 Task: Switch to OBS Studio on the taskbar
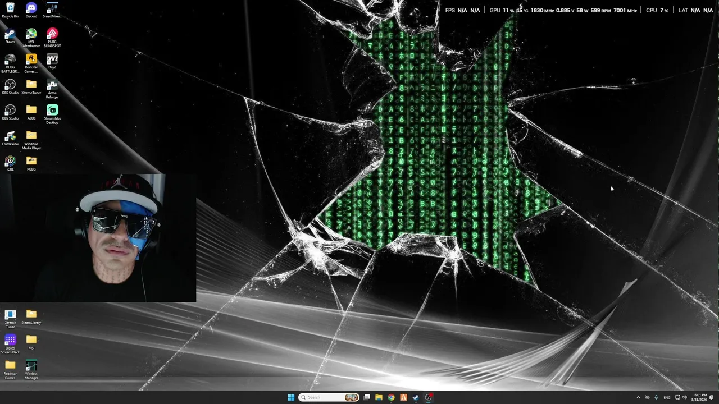click(429, 397)
